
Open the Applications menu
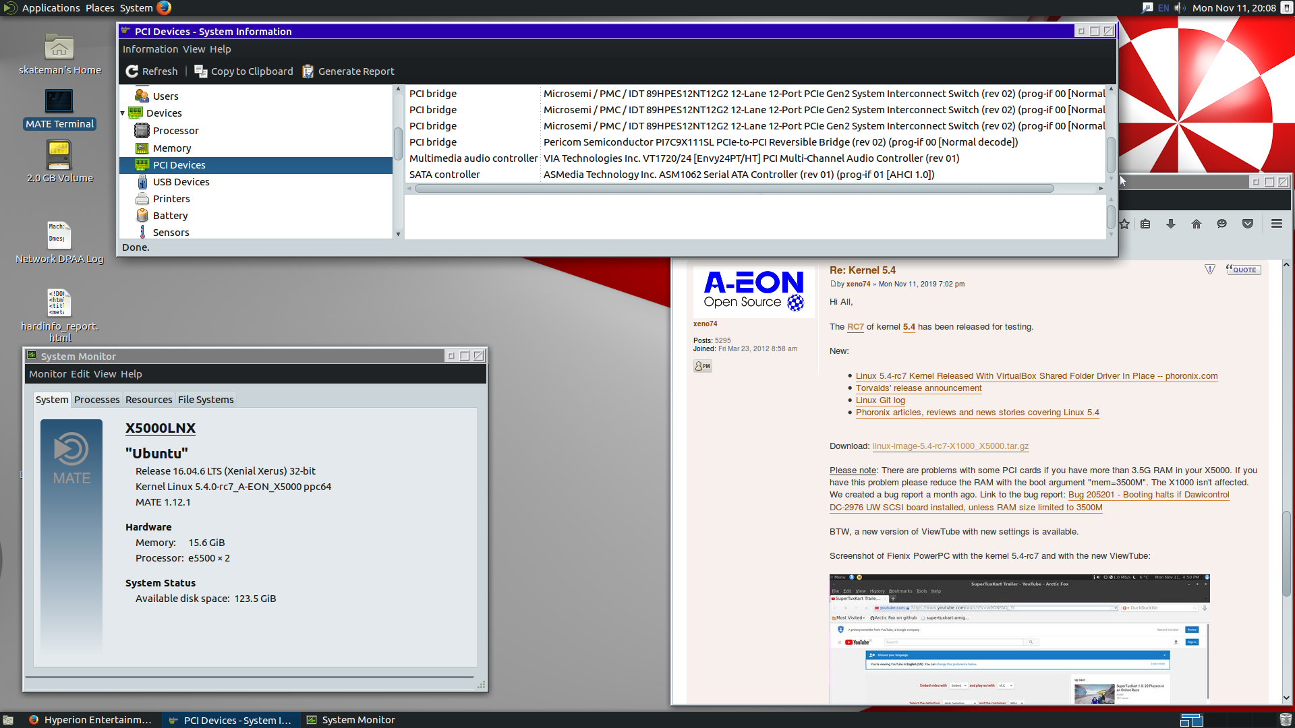click(51, 8)
